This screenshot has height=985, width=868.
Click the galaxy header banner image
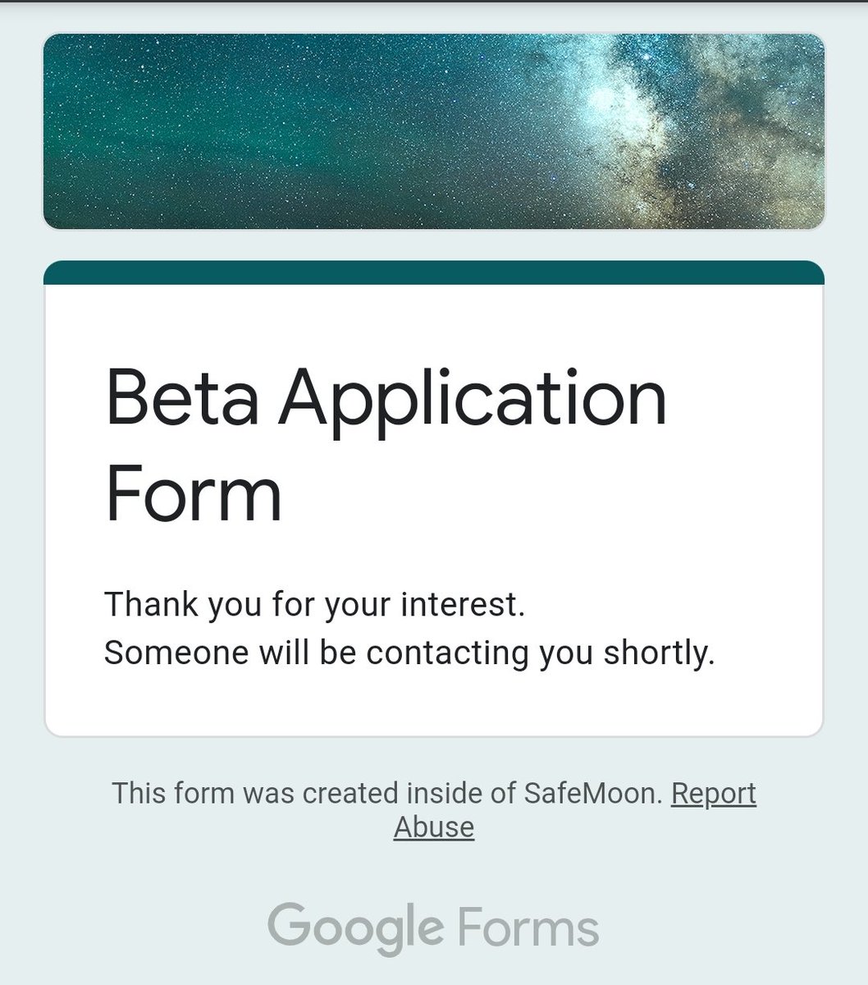(x=433, y=131)
